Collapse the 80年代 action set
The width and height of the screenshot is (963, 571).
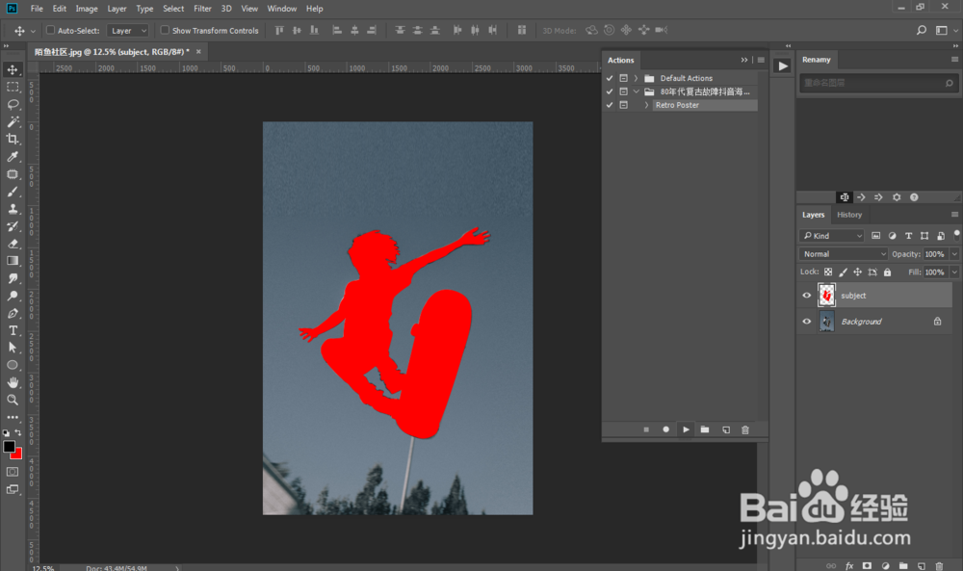pyautogui.click(x=637, y=91)
